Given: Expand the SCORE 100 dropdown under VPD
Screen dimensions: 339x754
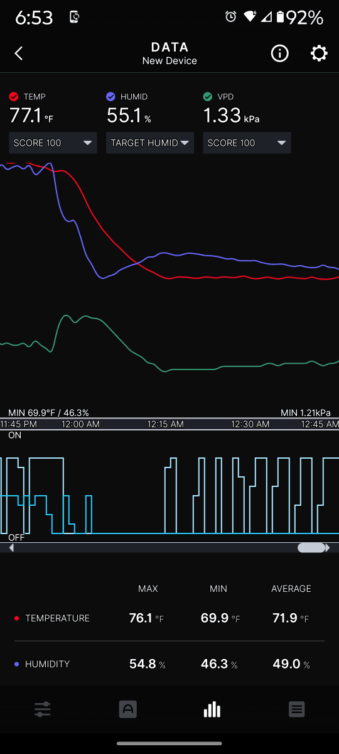Looking at the screenshot, I should pos(247,143).
